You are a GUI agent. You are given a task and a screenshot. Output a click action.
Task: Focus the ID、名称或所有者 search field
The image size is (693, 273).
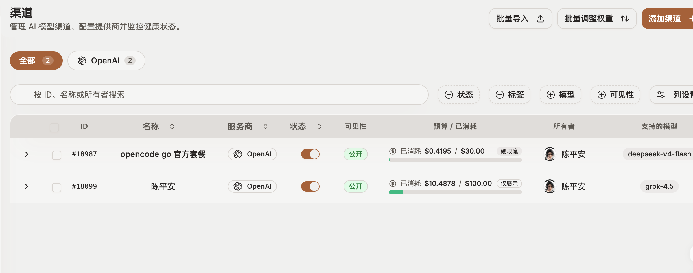click(x=219, y=95)
